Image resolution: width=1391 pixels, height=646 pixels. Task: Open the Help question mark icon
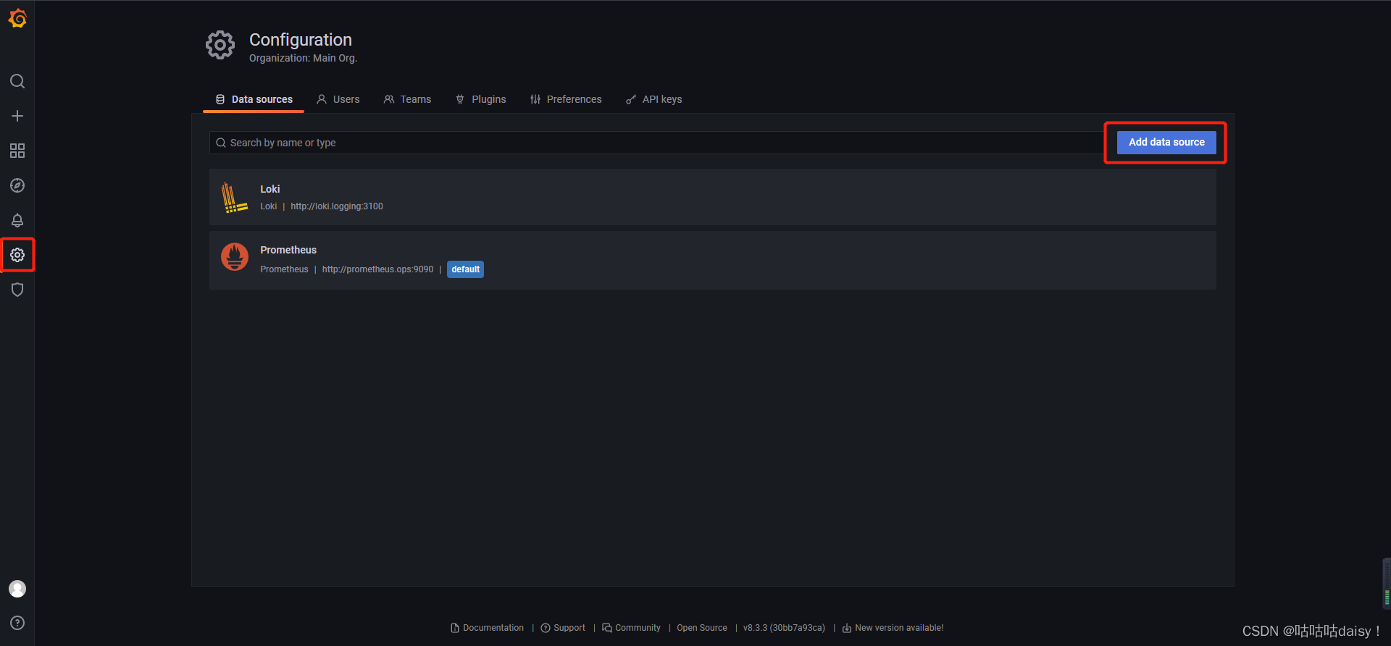tap(17, 623)
